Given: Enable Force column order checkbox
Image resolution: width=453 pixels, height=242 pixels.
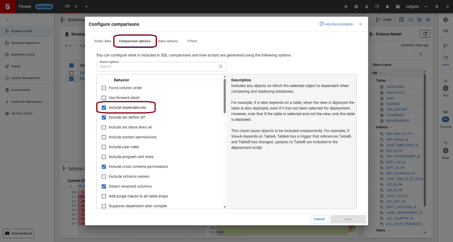Looking at the screenshot, I should point(104,88).
